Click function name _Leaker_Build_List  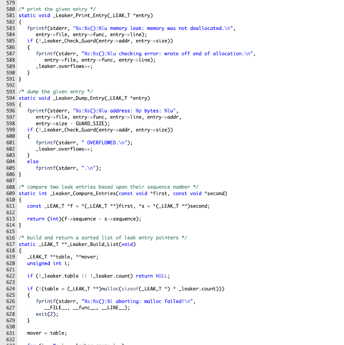93,244
